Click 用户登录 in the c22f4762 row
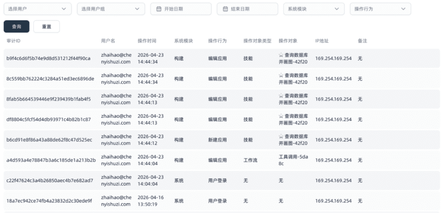Image resolution: width=441 pixels, height=213 pixels. [217, 181]
